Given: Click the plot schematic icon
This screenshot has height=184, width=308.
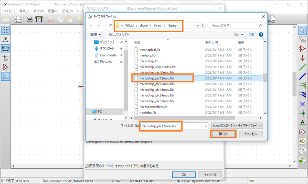Looking at the screenshot, I should point(39,19).
